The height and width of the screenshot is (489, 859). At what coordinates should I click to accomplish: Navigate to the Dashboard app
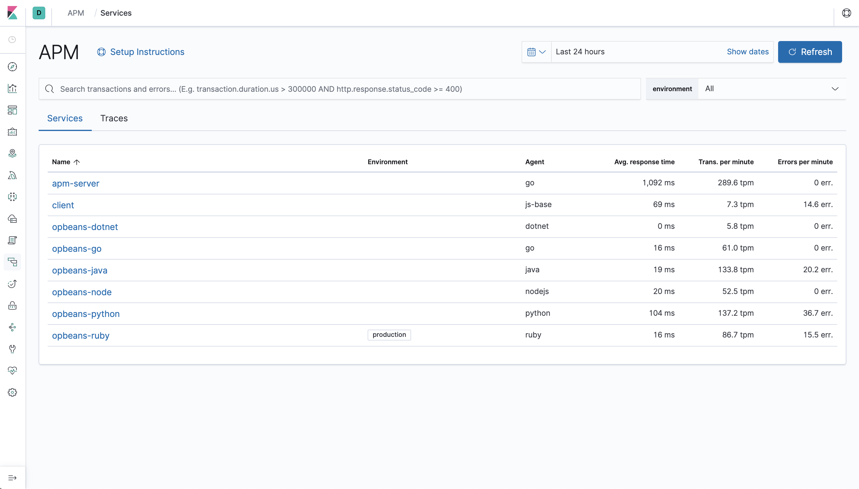coord(12,110)
